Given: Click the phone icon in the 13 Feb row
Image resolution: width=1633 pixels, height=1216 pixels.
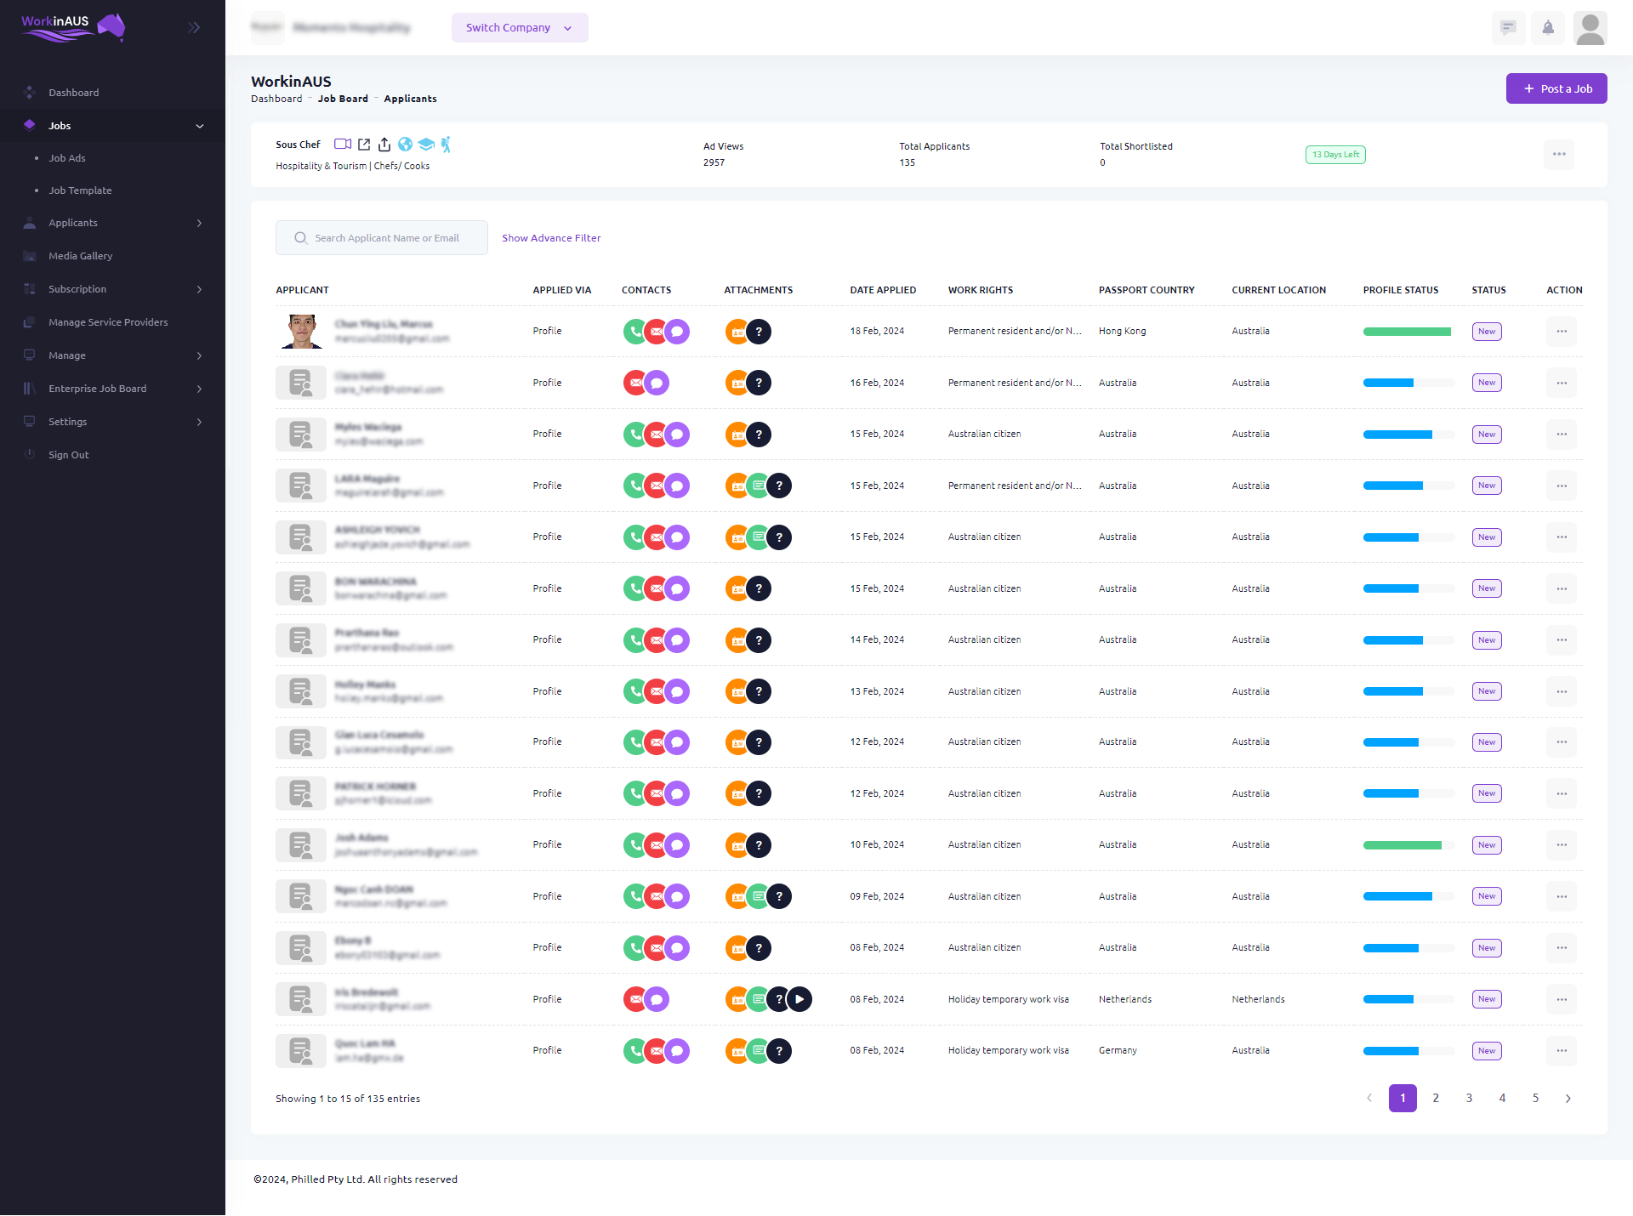Looking at the screenshot, I should click(635, 691).
